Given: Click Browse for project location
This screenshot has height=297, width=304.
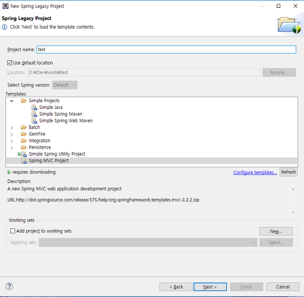Looking at the screenshot, I should tap(279, 72).
